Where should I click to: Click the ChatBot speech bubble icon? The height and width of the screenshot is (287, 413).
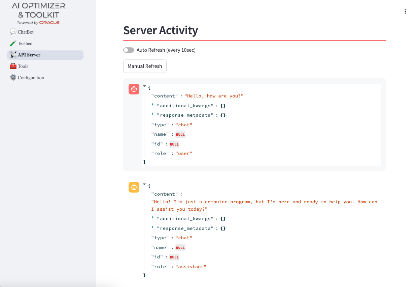point(13,32)
